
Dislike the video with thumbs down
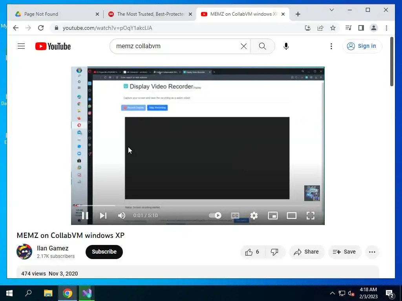point(274,252)
